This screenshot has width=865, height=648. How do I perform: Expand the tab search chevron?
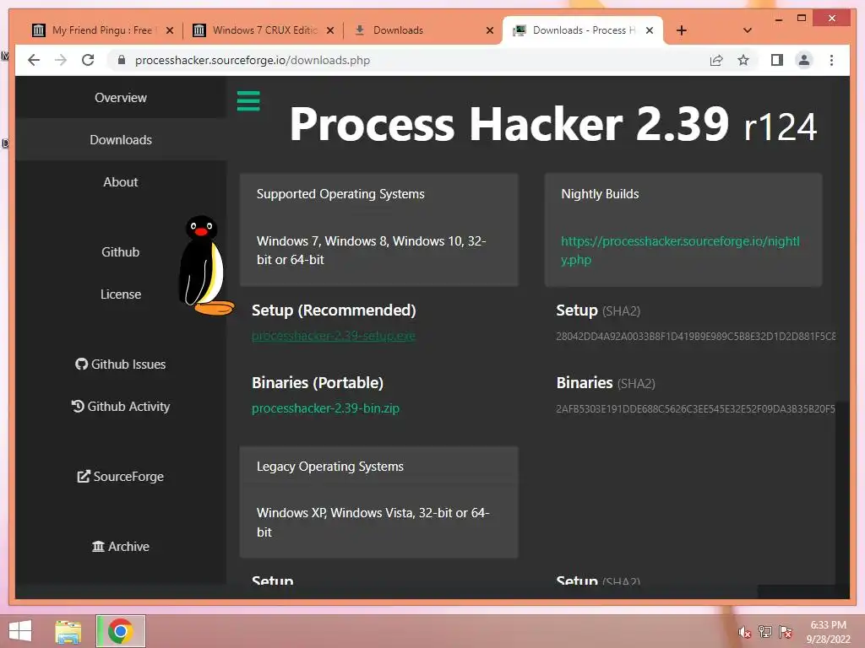pos(748,30)
